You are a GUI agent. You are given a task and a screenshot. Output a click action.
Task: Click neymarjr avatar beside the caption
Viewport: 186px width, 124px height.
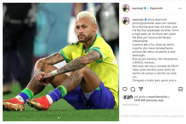coord(126,21)
